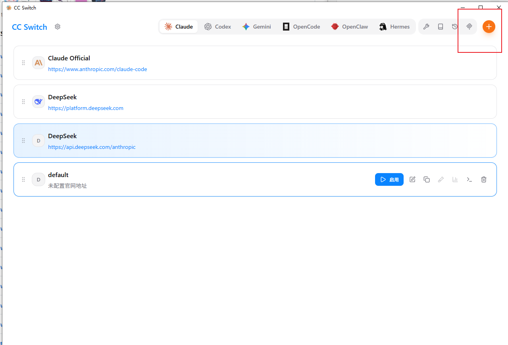The height and width of the screenshot is (345, 508).
Task: Click the "Claude Official" provider name
Action: tap(69, 58)
